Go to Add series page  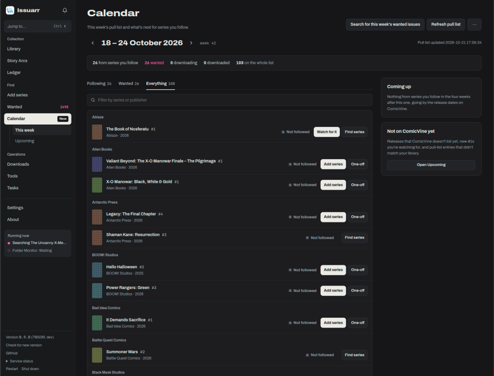click(x=38, y=95)
